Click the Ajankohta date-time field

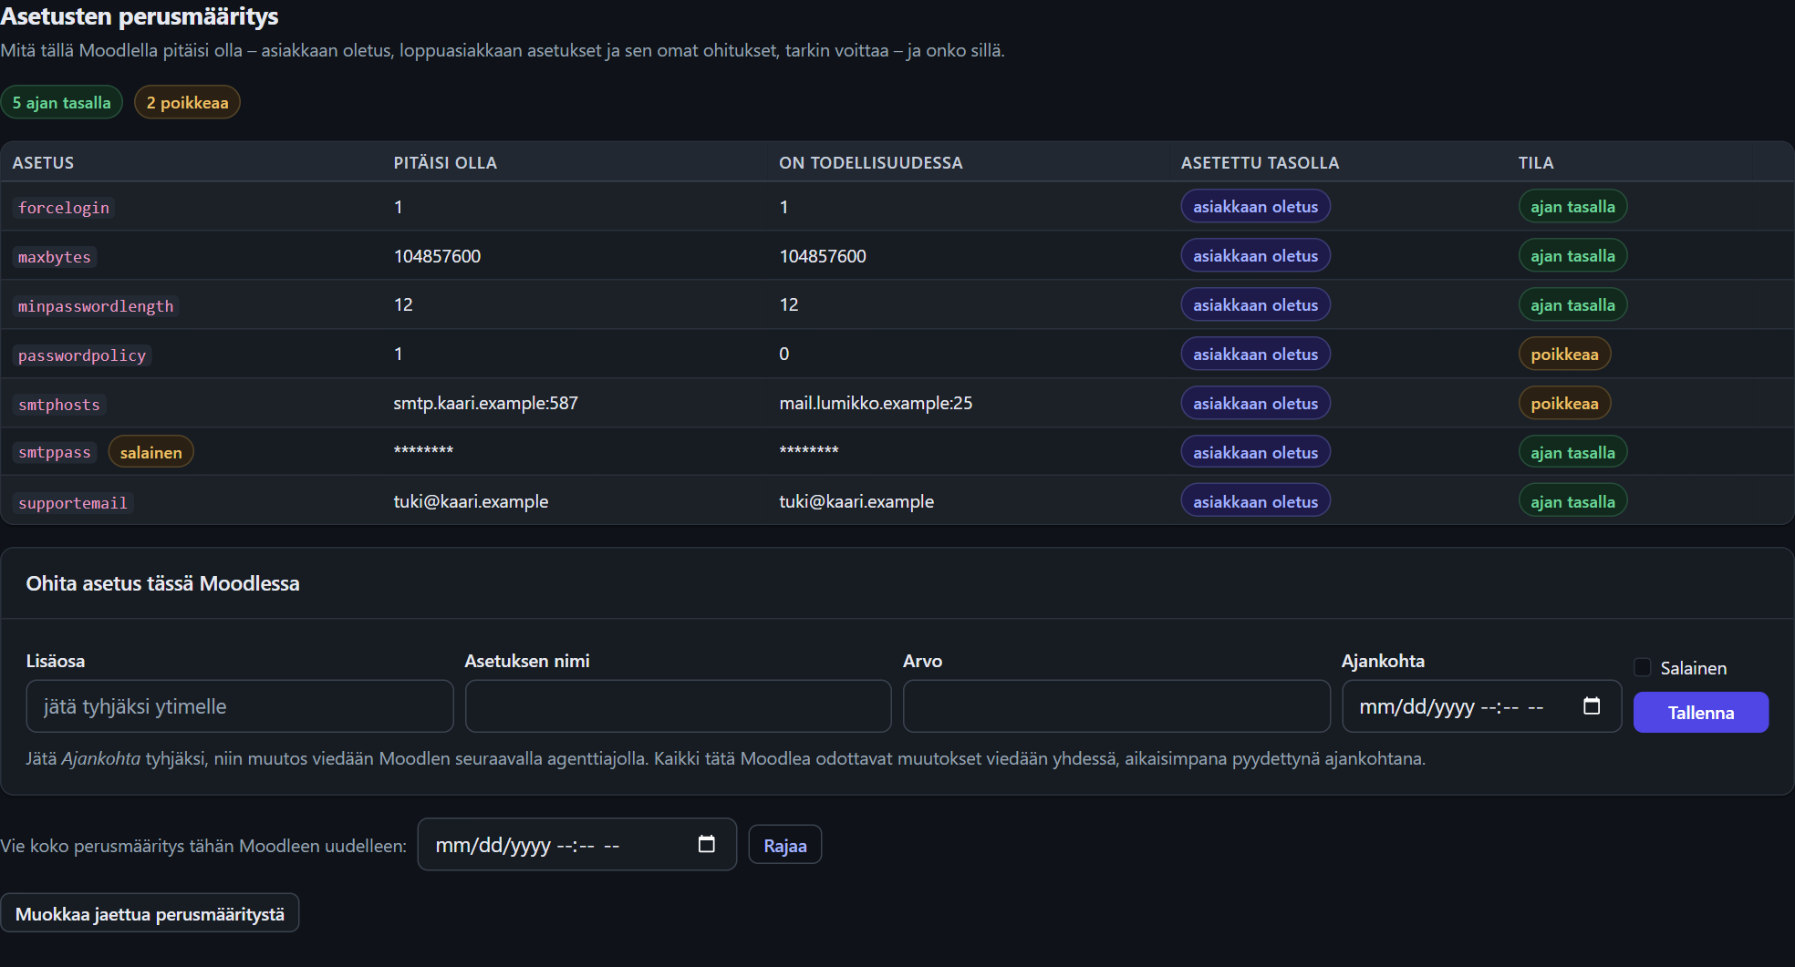1481,706
